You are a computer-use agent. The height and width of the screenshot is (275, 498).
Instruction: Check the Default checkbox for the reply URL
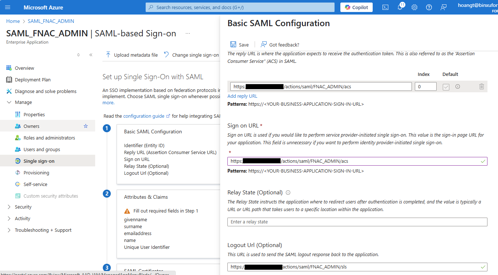click(x=446, y=86)
